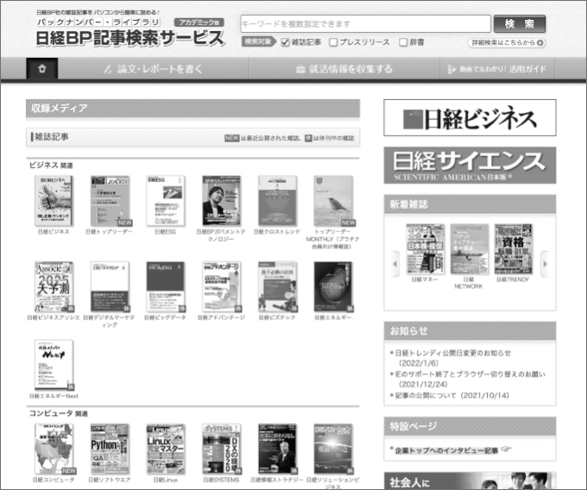Click the 日経サイエンス banner
The image size is (587, 490).
pos(470,164)
